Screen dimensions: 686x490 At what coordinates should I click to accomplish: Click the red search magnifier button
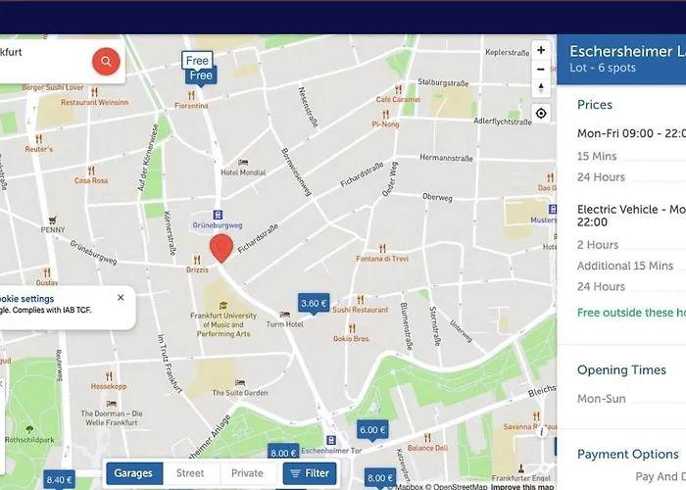tap(106, 62)
